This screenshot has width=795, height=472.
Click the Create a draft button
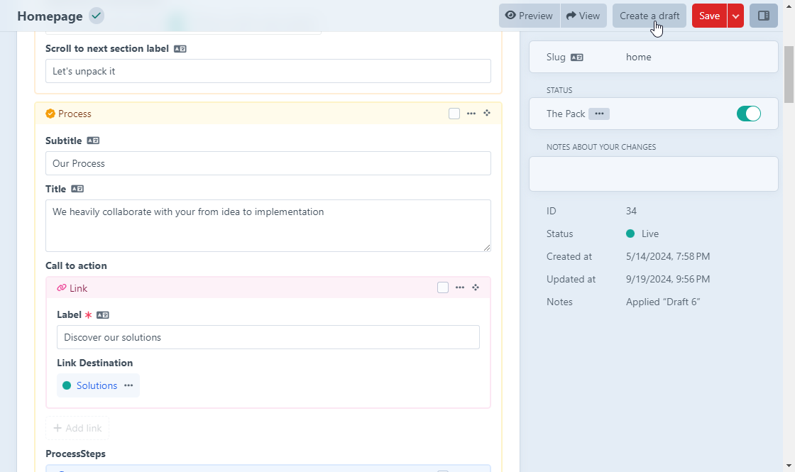649,16
